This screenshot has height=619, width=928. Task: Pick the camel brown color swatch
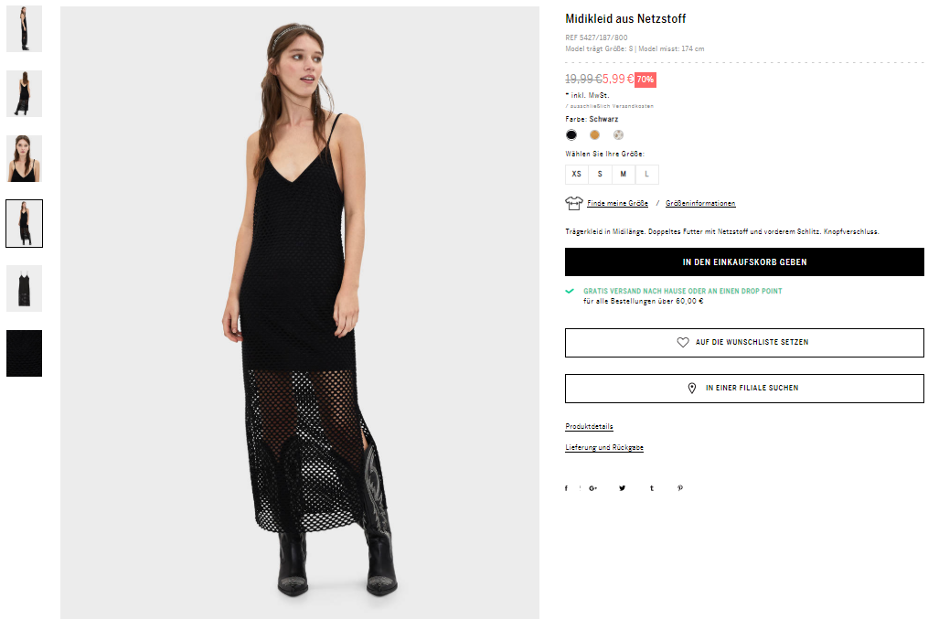coord(595,135)
